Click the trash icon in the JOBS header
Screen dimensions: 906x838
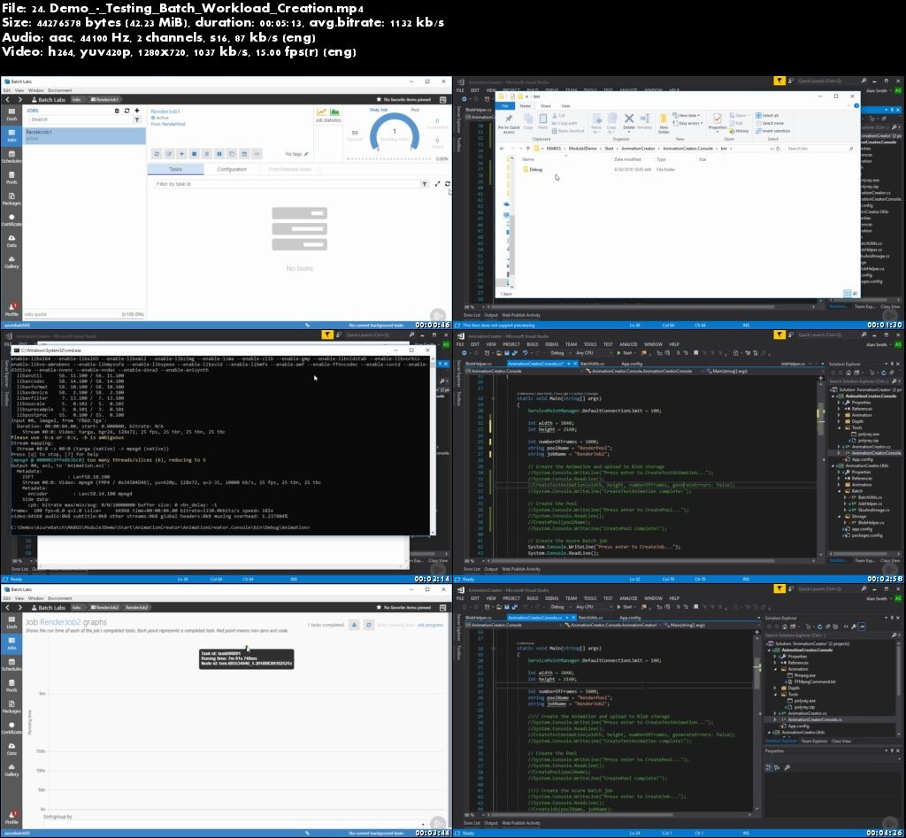(117, 111)
